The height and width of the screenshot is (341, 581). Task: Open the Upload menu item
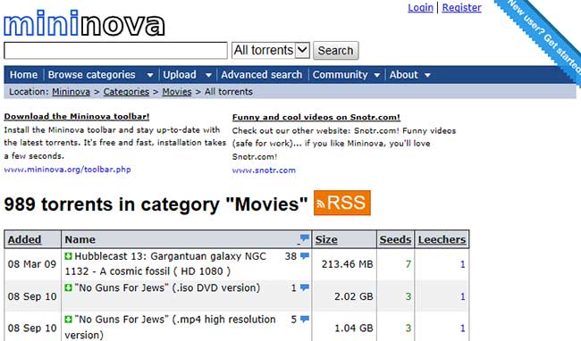point(180,75)
